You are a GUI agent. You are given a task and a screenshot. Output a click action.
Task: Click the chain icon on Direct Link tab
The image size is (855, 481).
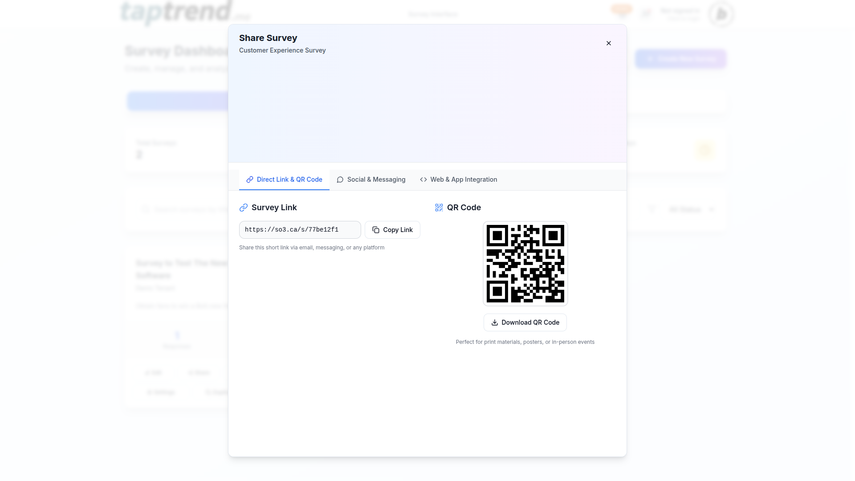250,179
